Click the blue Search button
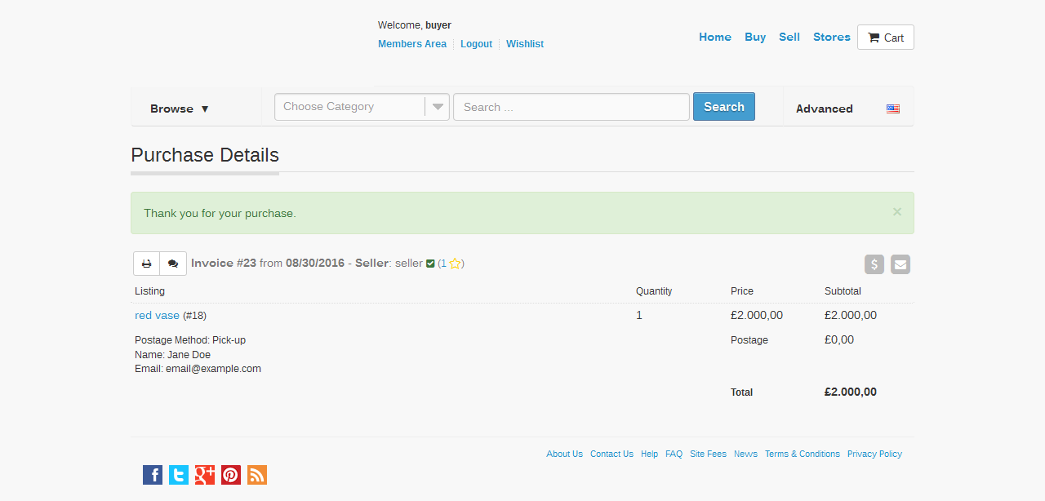 point(723,107)
